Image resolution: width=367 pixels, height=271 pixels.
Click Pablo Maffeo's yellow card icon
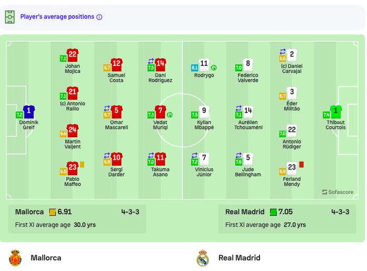[82, 165]
